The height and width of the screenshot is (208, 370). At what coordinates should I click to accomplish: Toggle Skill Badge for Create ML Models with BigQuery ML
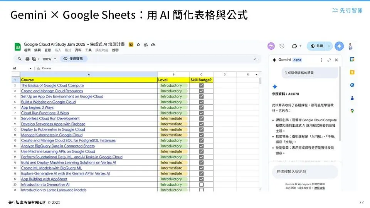click(201, 168)
